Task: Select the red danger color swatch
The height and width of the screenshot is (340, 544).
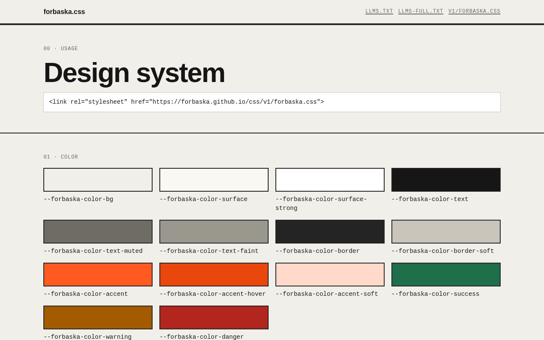Action: pyautogui.click(x=214, y=317)
